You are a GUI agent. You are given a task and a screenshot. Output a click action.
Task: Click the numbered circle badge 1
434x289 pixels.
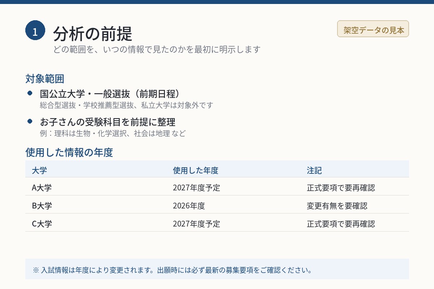point(35,30)
